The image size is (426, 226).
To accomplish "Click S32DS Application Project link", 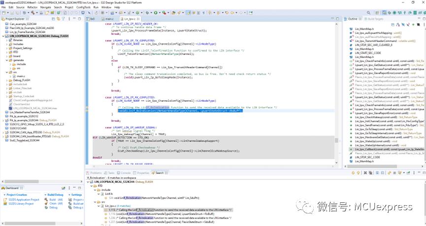I will (x=24, y=199).
